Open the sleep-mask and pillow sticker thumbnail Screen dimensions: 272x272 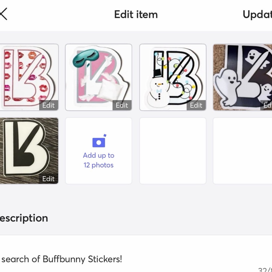[98, 76]
